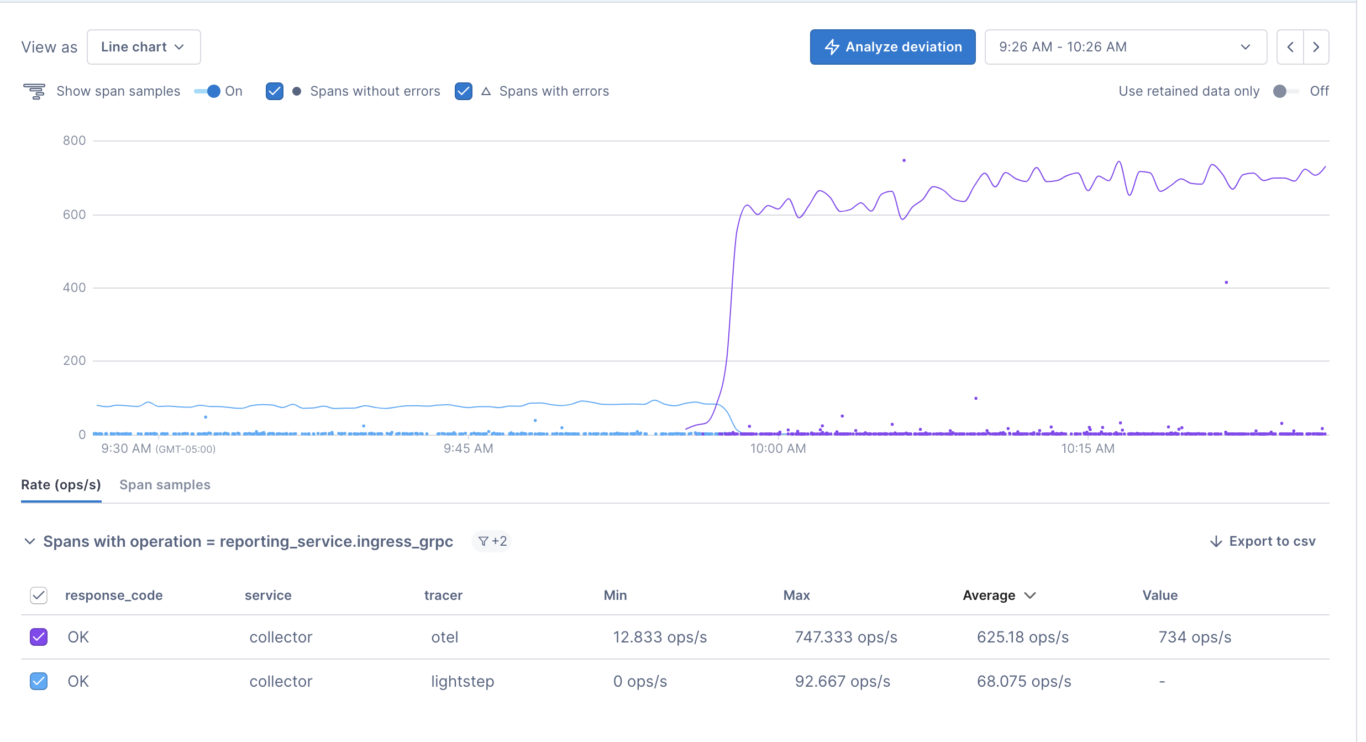The image size is (1366, 742).
Task: Open the Line chart view selector
Action: 143,46
